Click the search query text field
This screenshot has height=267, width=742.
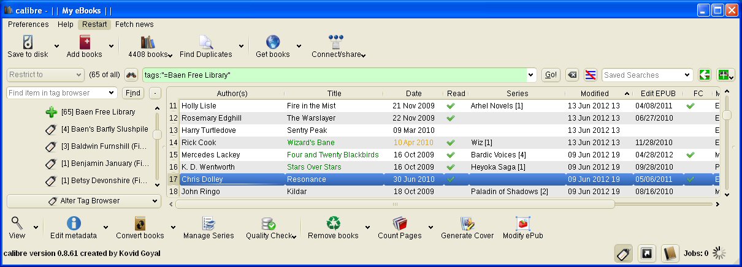coord(334,75)
